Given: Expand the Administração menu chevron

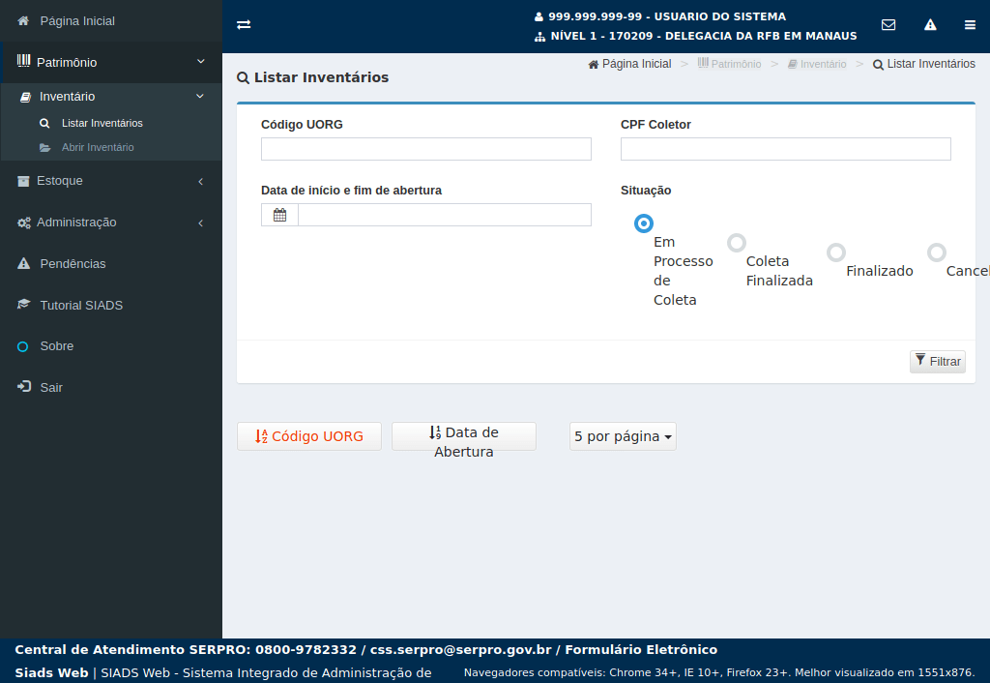Looking at the screenshot, I should pyautogui.click(x=201, y=223).
